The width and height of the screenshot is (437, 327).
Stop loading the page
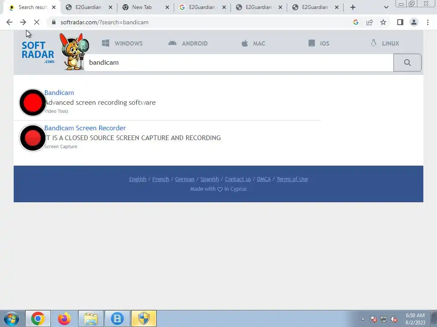[x=37, y=22]
